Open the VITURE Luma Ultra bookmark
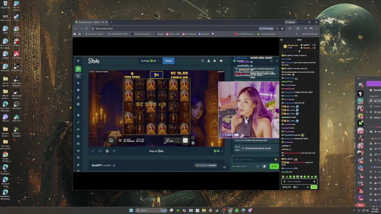 [141, 34]
